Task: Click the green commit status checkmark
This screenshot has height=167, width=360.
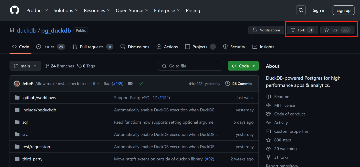Action: click(141, 84)
